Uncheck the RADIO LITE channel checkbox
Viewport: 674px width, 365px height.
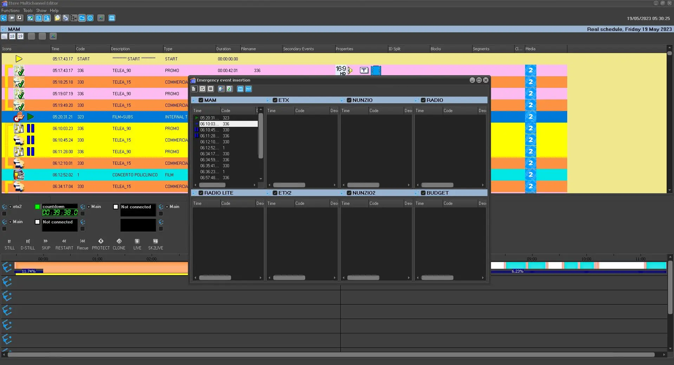click(201, 193)
